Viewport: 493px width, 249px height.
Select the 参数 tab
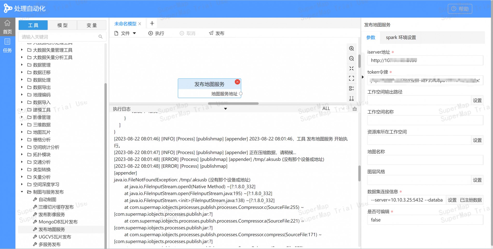371,37
